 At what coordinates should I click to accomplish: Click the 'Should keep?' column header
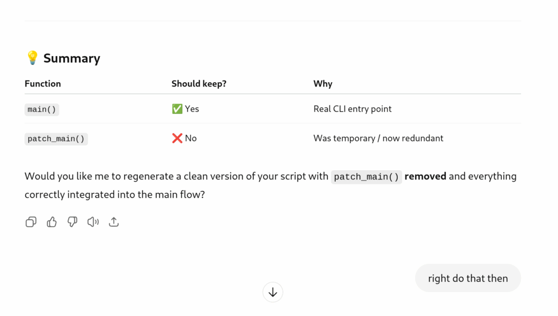[199, 84]
